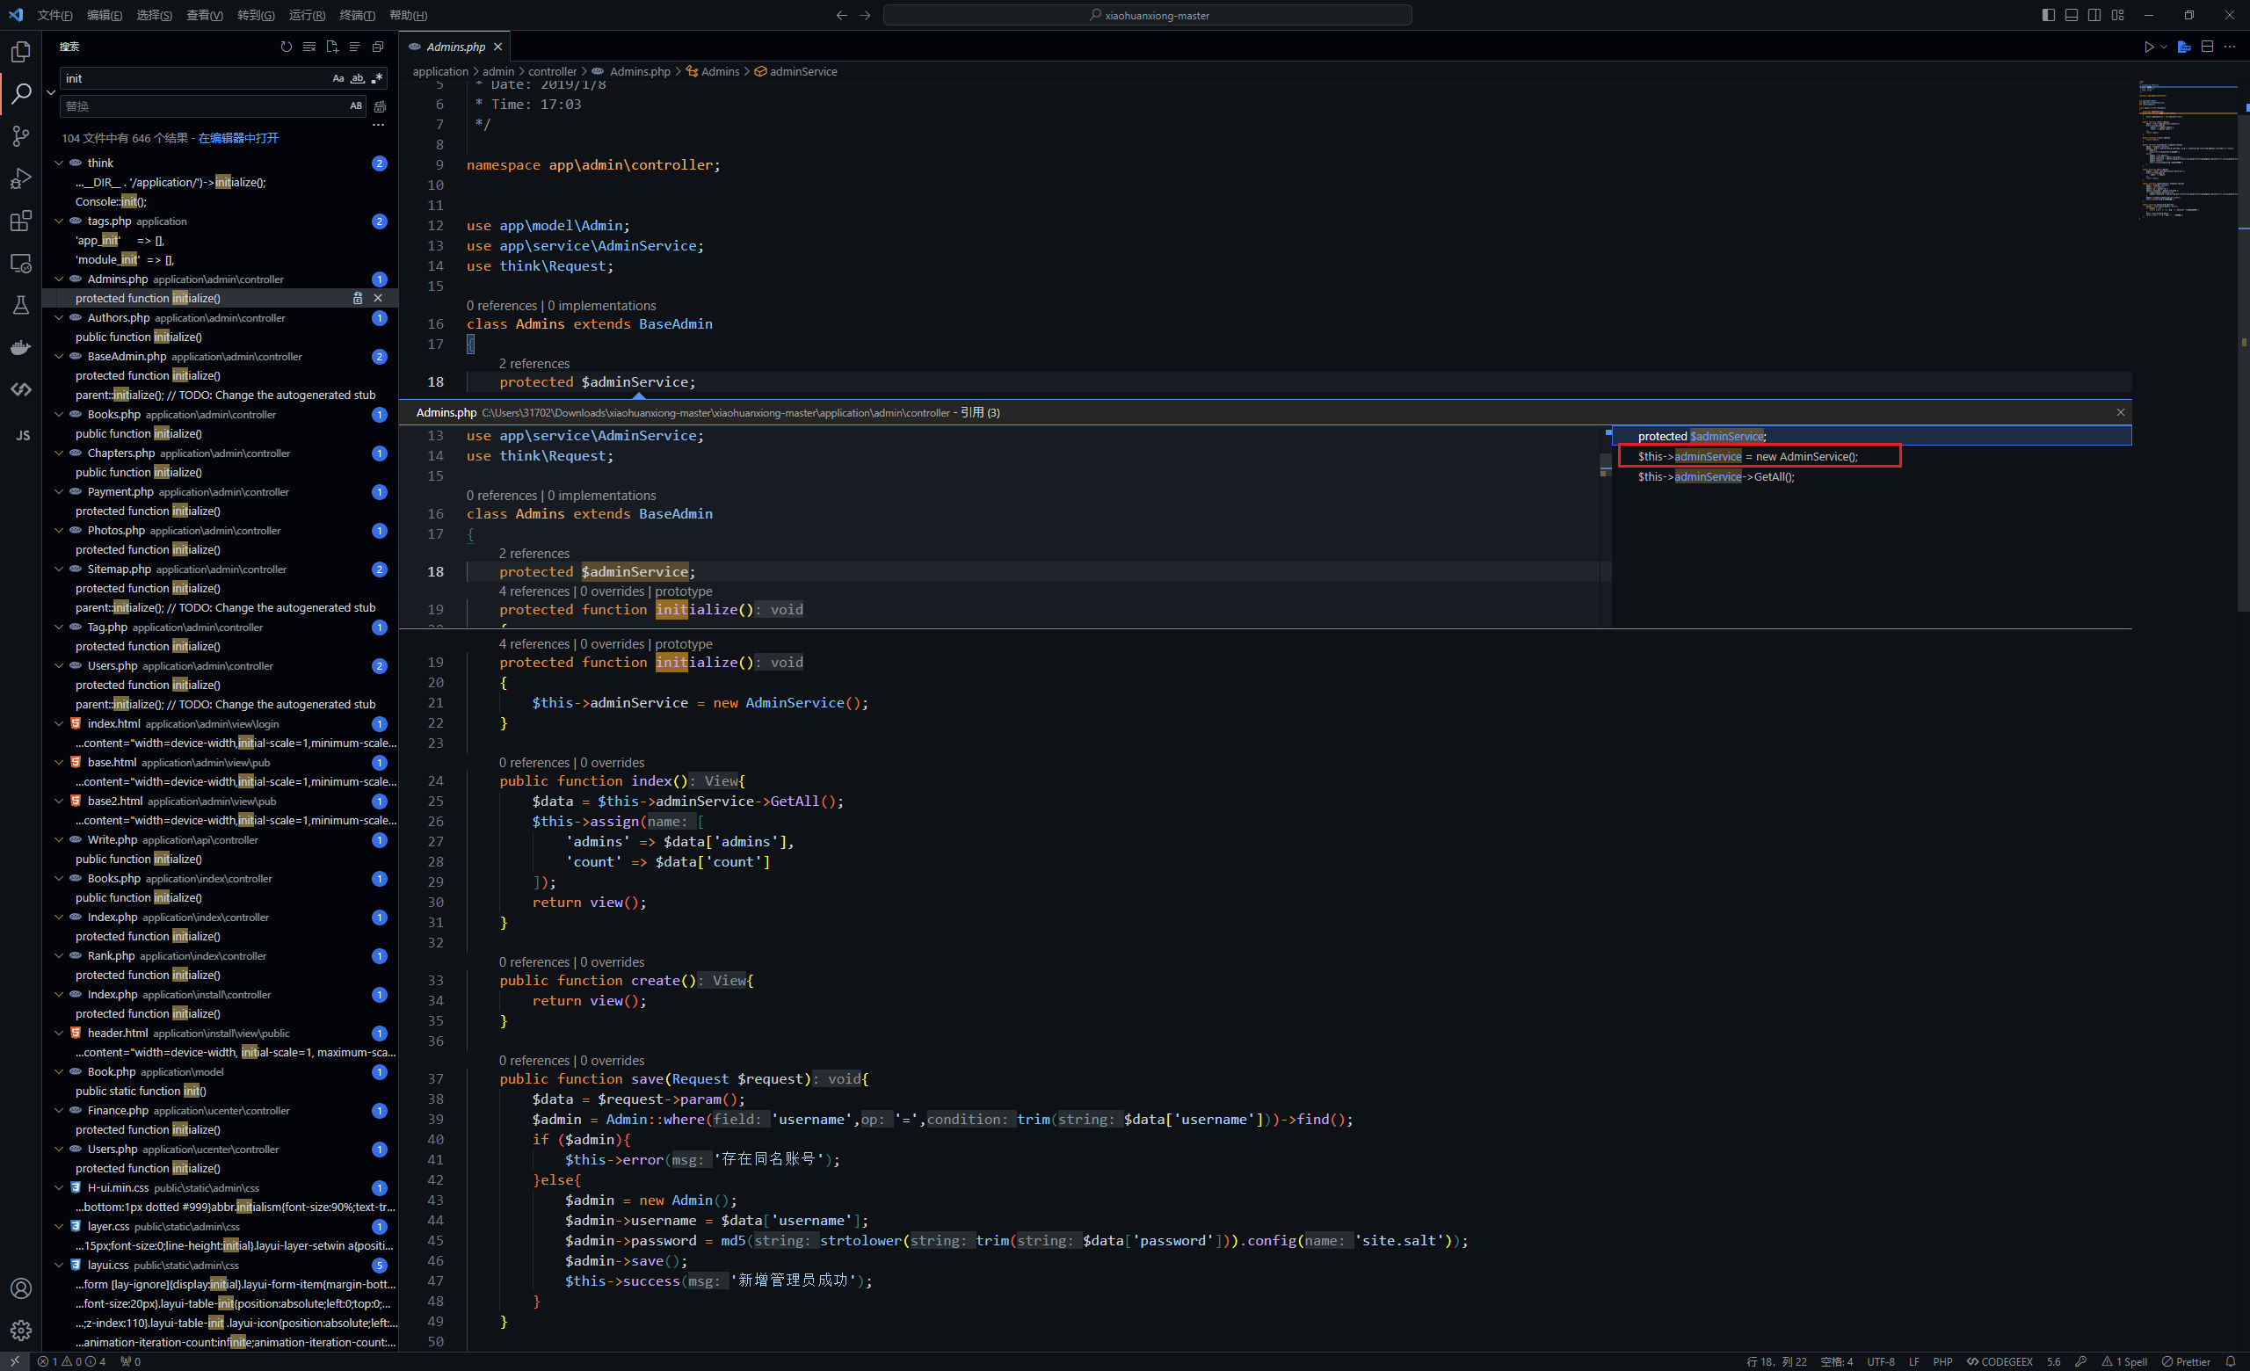Close the peek references panel
This screenshot has height=1371, width=2250.
(x=2119, y=412)
